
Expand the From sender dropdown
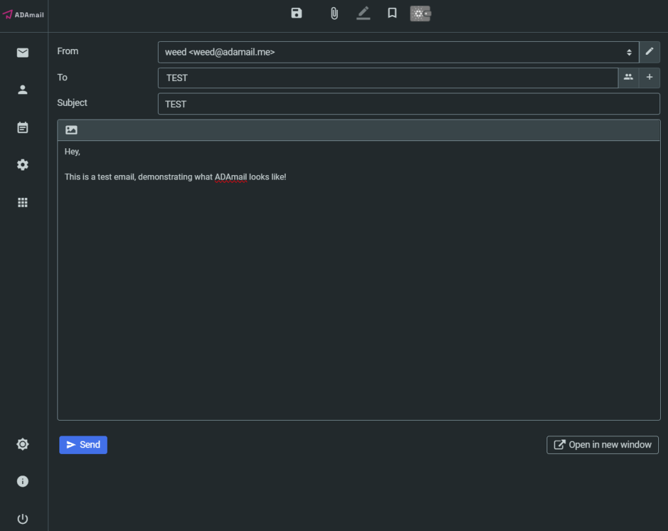[x=399, y=52]
